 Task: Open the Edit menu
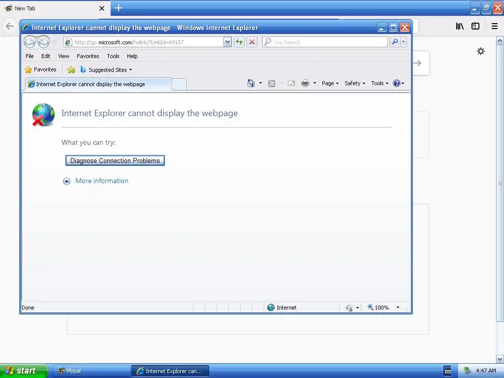tap(46, 56)
